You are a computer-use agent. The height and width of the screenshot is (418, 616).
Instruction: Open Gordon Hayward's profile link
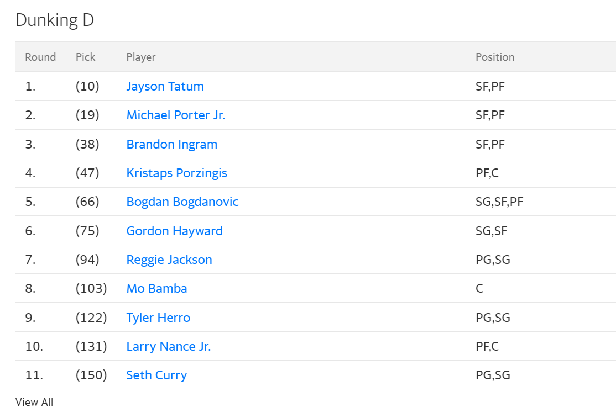click(x=174, y=231)
